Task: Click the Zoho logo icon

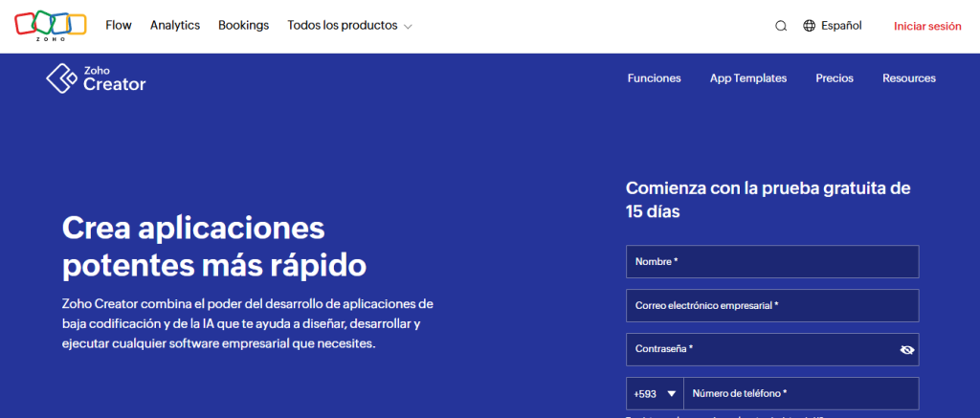Action: [51, 26]
